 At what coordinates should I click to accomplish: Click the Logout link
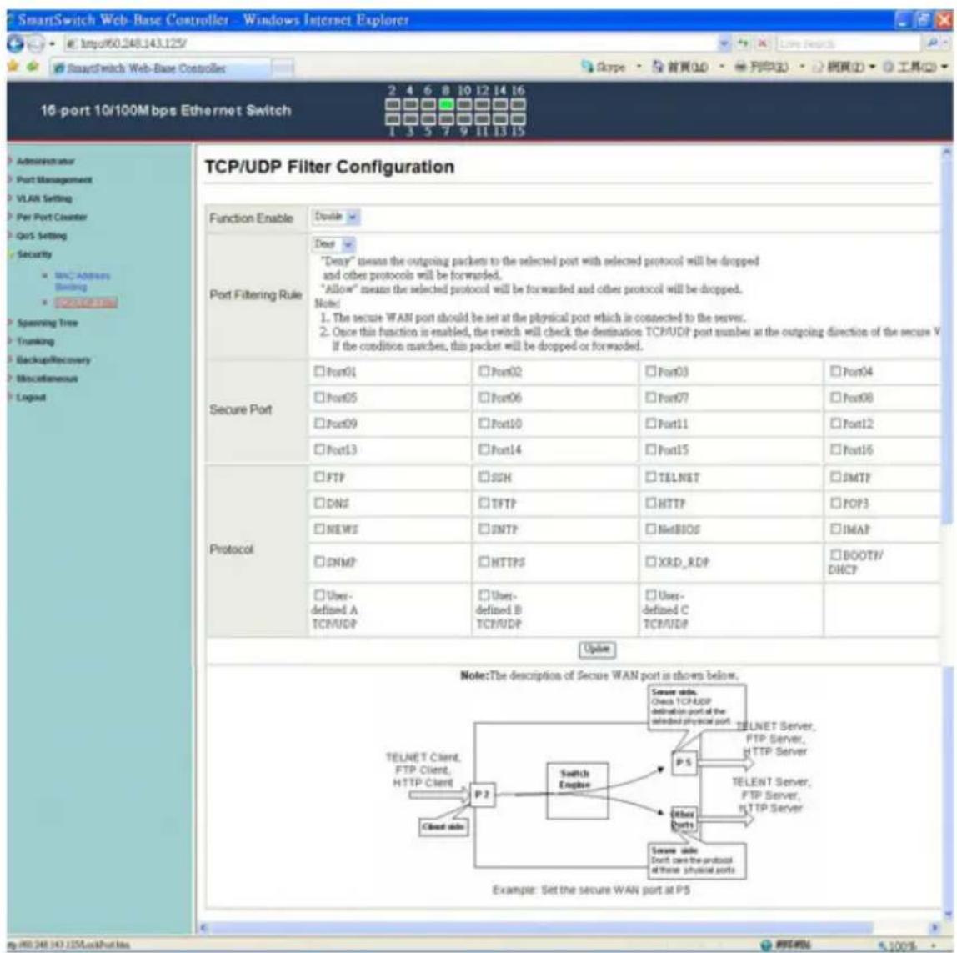click(x=31, y=397)
